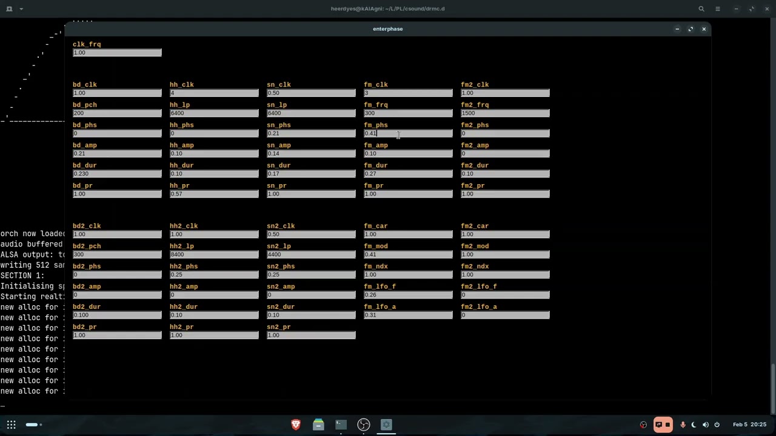The height and width of the screenshot is (436, 776).
Task: Click the hh2_pr input field
Action: pyautogui.click(x=214, y=335)
